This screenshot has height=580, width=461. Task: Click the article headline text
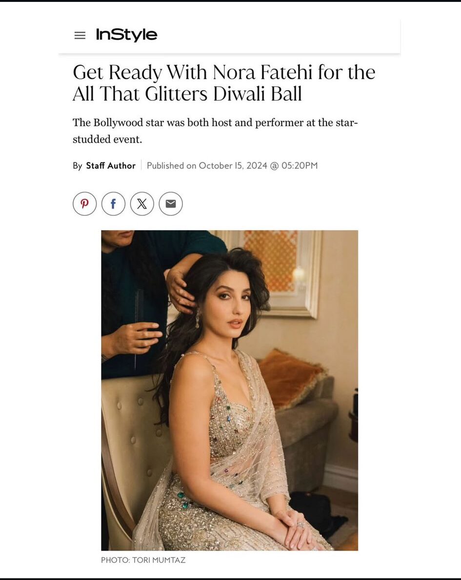click(223, 83)
